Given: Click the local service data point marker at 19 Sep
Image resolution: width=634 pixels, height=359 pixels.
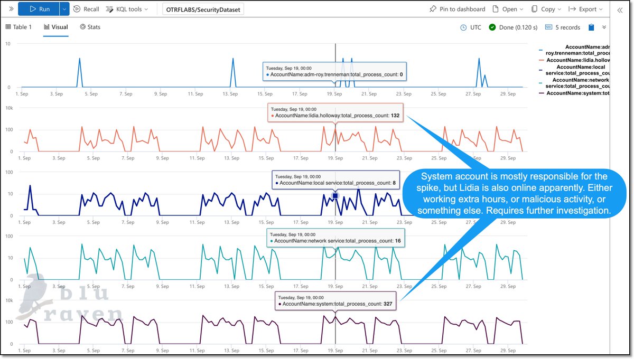Looking at the screenshot, I should [x=335, y=196].
